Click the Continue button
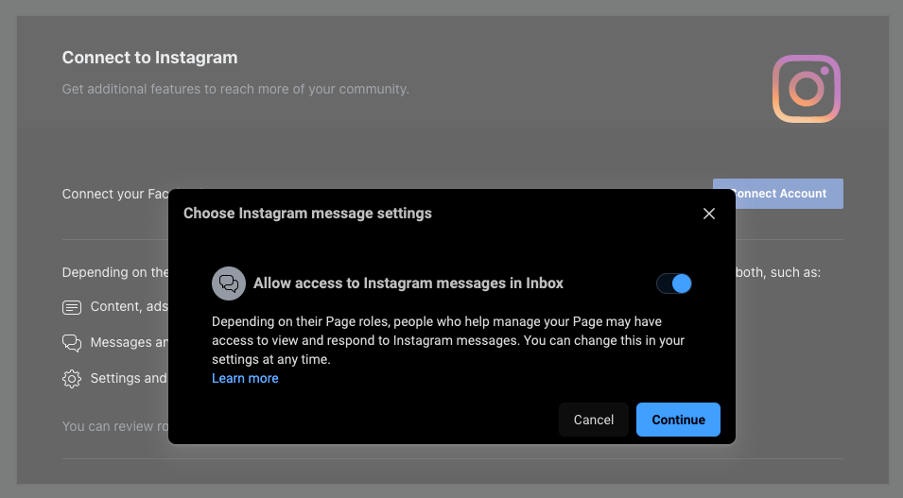The image size is (903, 498). (x=678, y=420)
